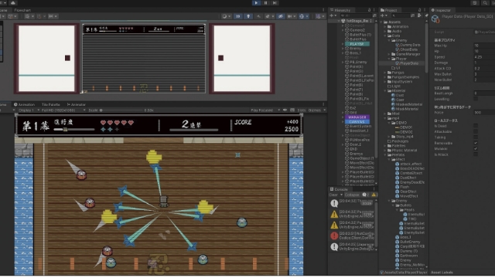Start play mode with the Play button
Viewport: 495px width, 278px height.
pyautogui.click(x=256, y=3)
